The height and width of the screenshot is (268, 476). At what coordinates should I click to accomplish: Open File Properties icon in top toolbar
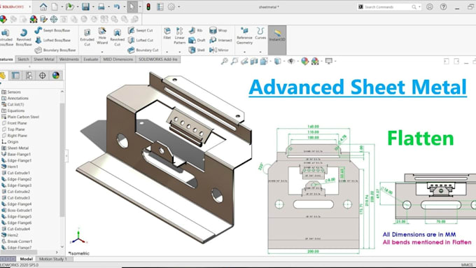pyautogui.click(x=160, y=7)
